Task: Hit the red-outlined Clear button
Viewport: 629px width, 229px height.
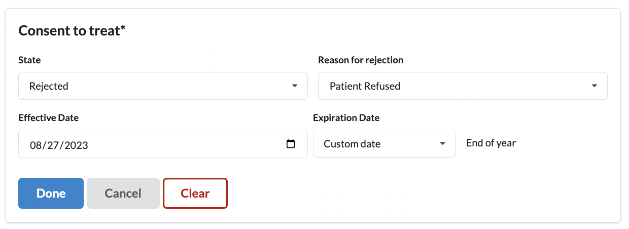Action: point(195,194)
